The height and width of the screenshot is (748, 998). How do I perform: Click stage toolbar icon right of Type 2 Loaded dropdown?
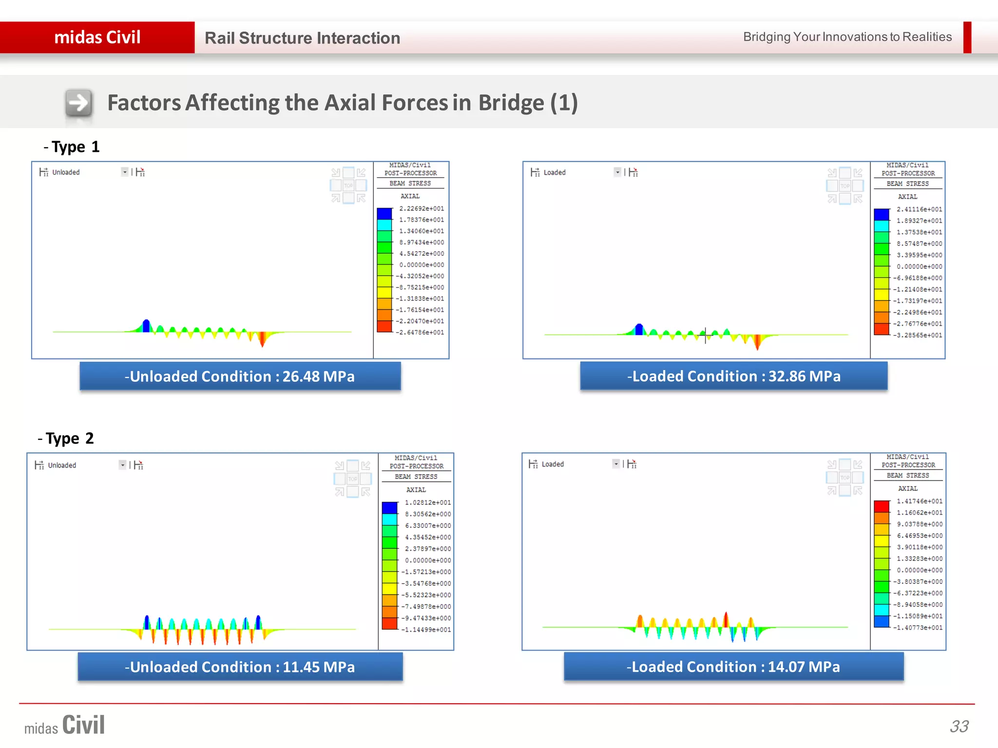pyautogui.click(x=632, y=464)
